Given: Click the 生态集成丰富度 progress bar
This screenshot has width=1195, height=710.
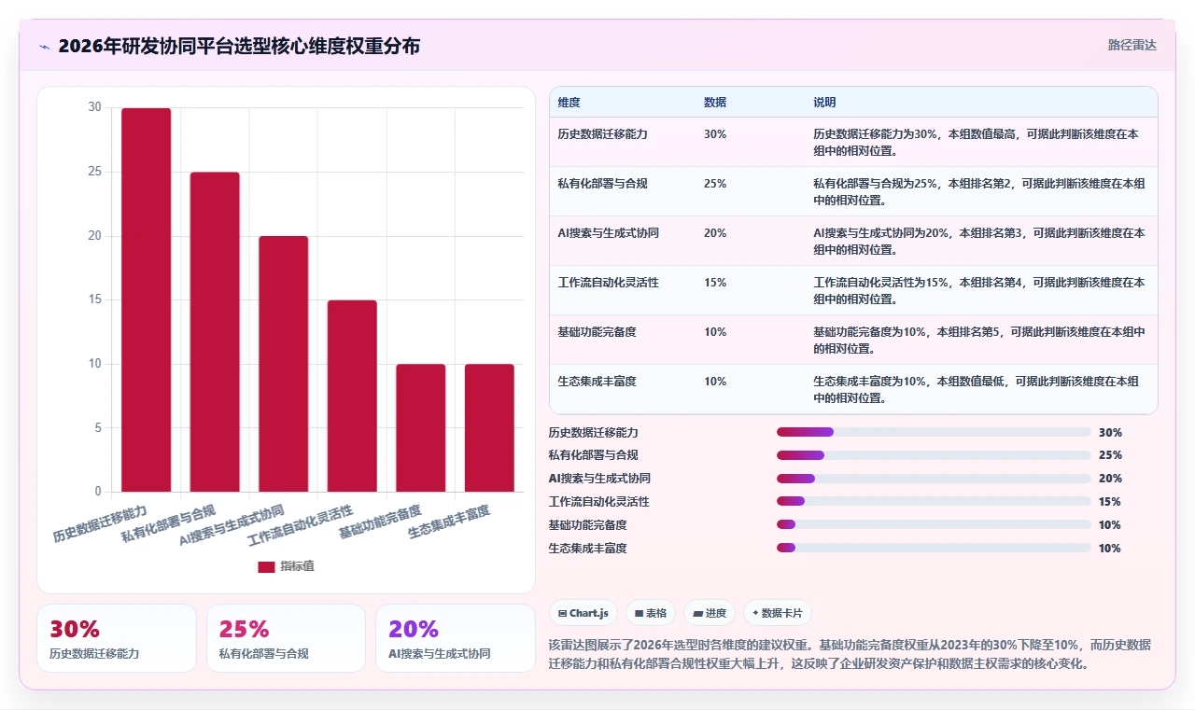Looking at the screenshot, I should tap(934, 549).
